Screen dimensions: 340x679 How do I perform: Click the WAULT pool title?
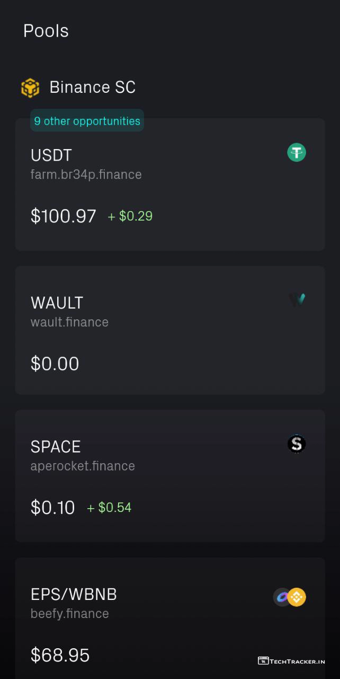pyautogui.click(x=57, y=303)
